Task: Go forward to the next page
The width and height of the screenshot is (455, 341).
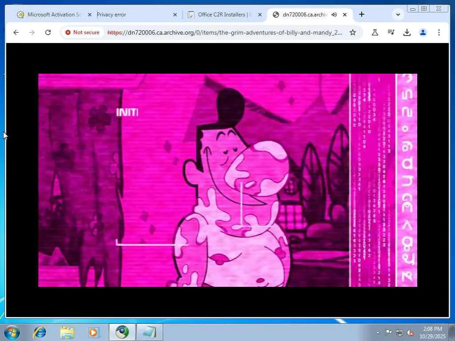Action: 32,32
